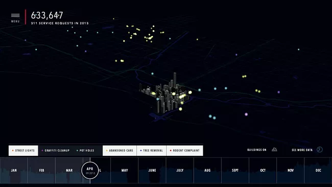Open the hamburger menu icon

coord(15,15)
